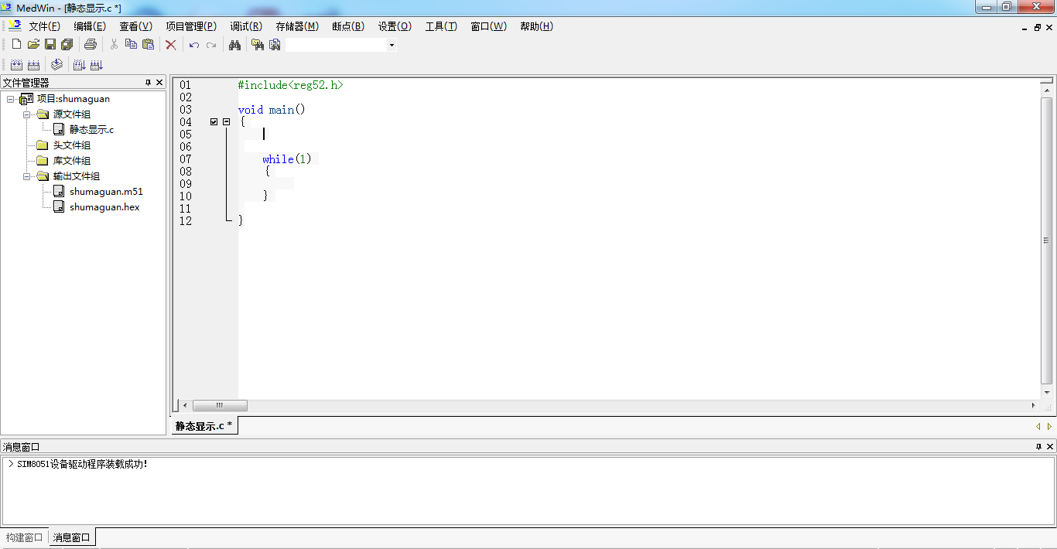
Task: Click the open folder toolbar icon
Action: click(33, 45)
